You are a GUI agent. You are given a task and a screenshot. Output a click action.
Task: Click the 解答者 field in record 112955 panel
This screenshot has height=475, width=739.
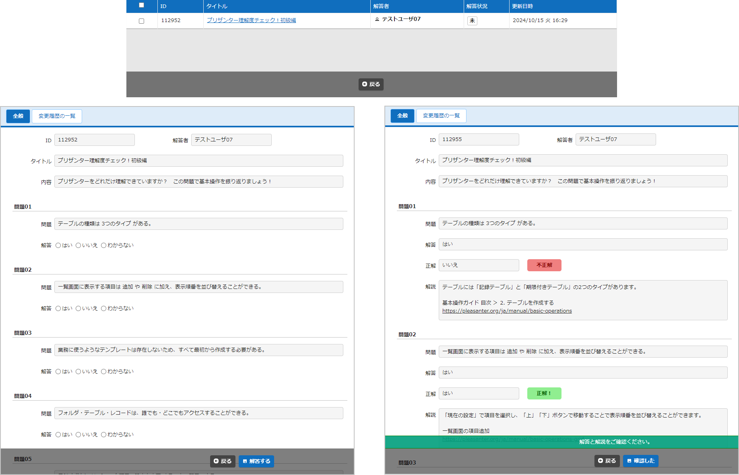[x=616, y=139]
